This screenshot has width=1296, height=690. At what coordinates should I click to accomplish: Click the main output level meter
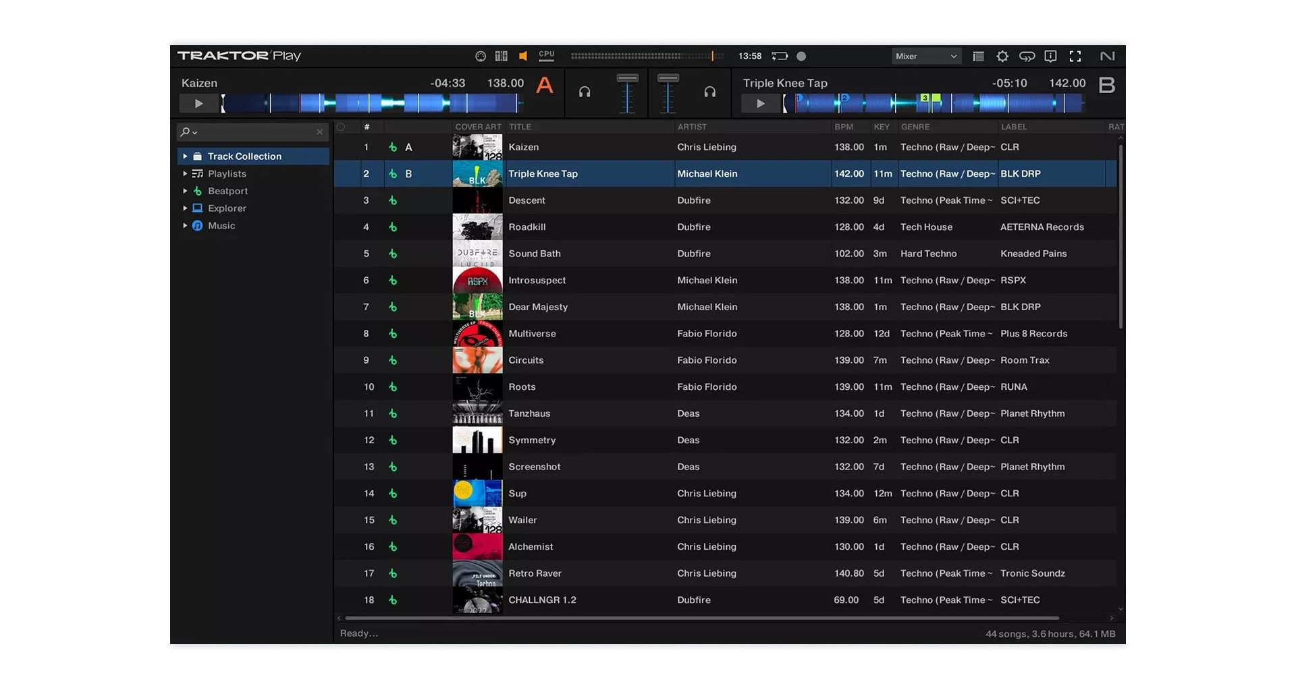pyautogui.click(x=647, y=57)
